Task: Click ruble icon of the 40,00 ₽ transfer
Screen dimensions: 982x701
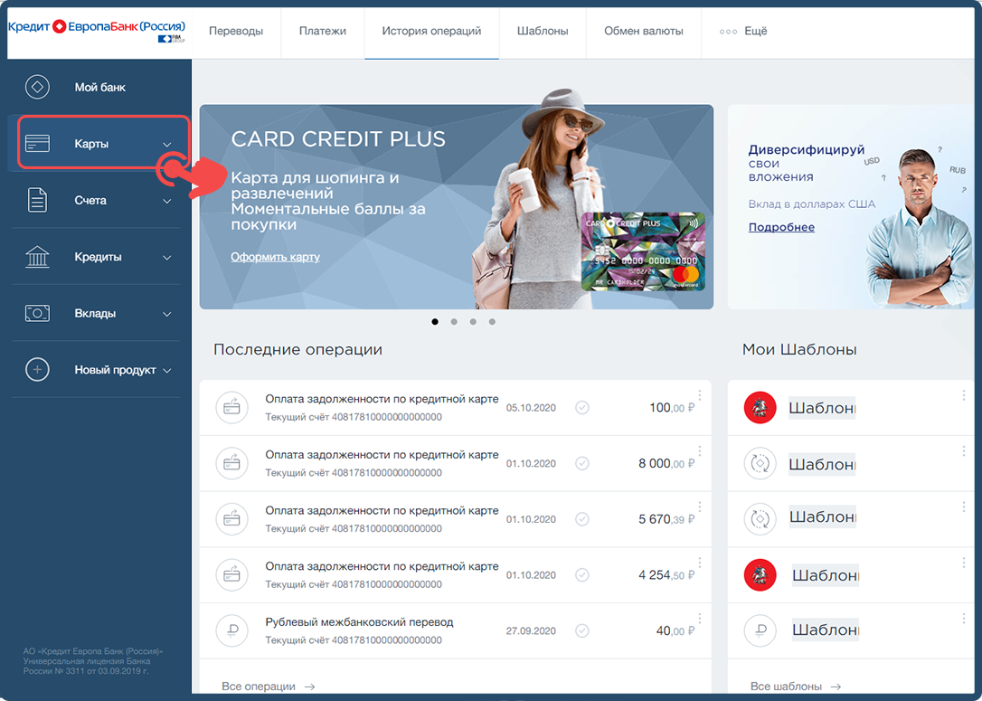Action: (231, 630)
